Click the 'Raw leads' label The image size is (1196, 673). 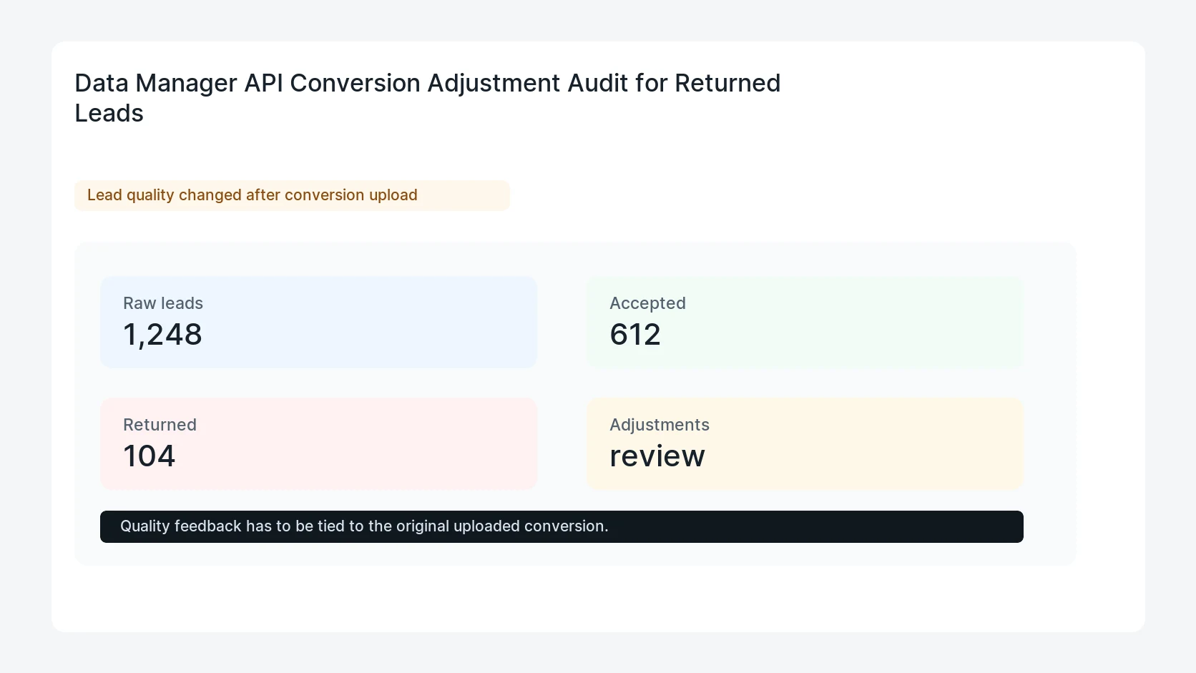click(x=163, y=303)
